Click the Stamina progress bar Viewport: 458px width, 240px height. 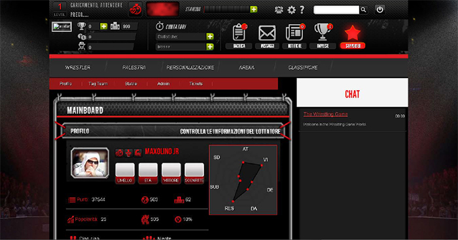click(226, 9)
